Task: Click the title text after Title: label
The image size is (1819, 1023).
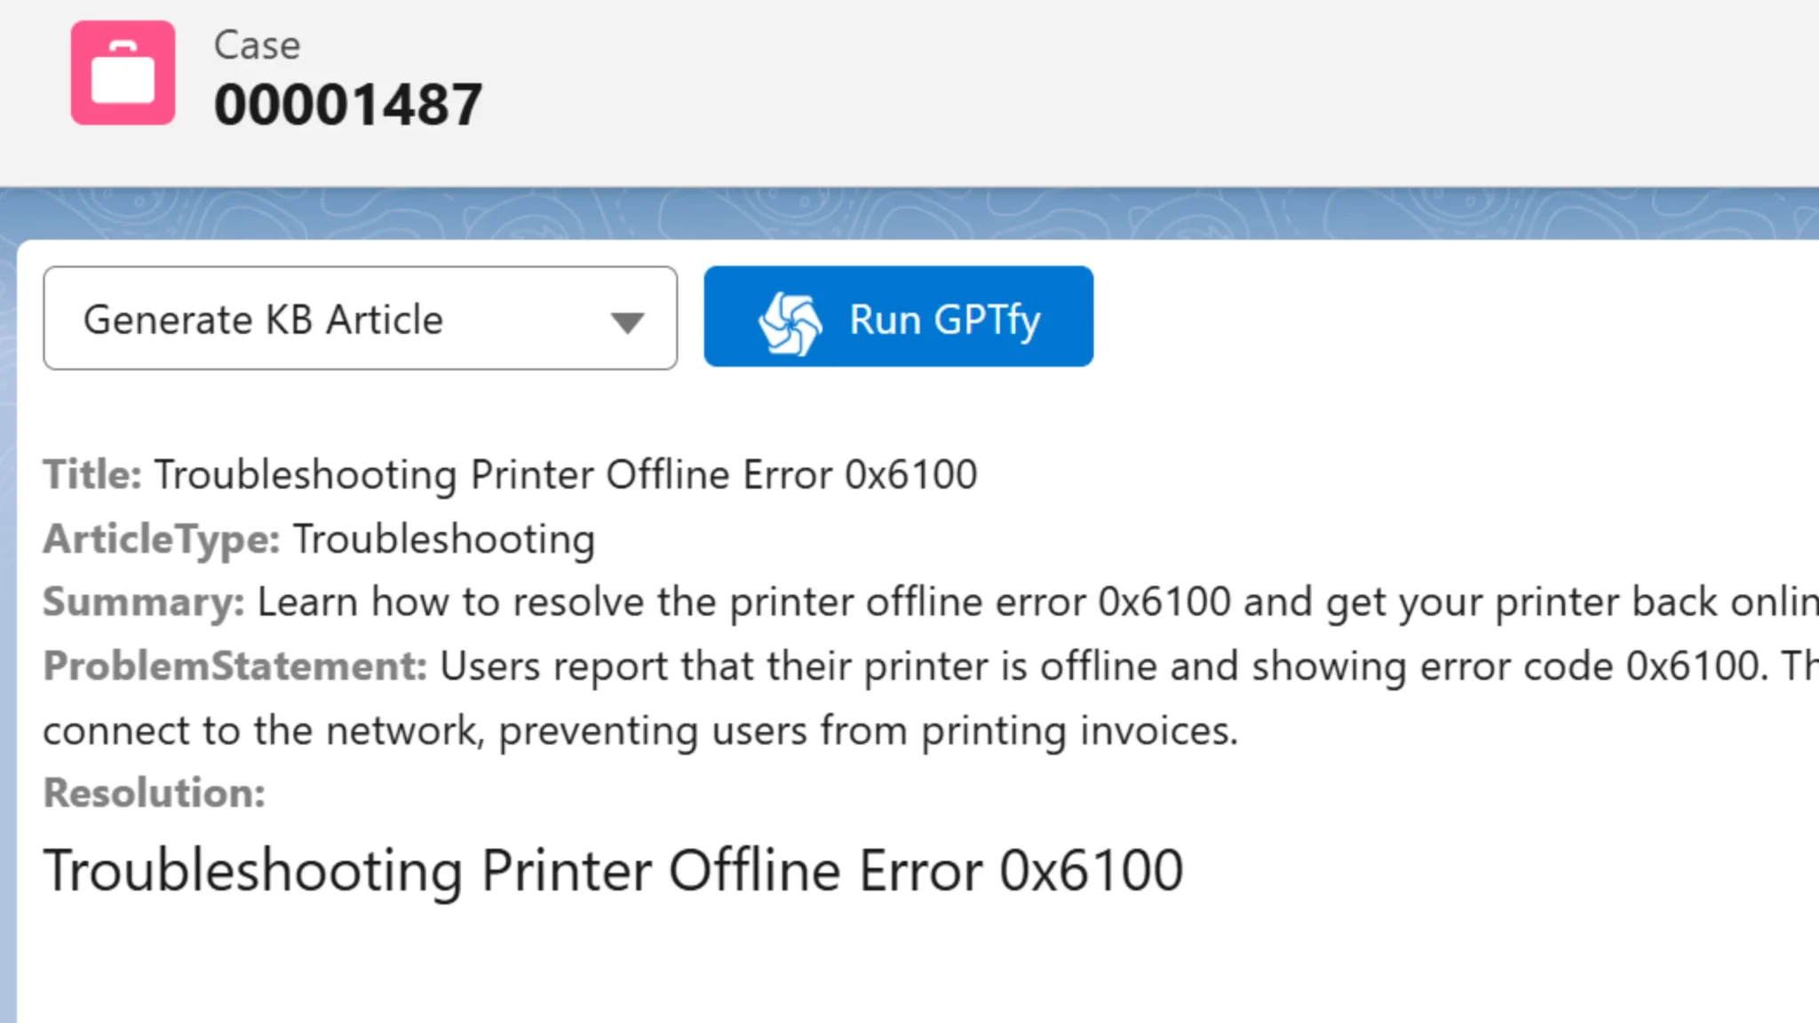Action: click(565, 474)
